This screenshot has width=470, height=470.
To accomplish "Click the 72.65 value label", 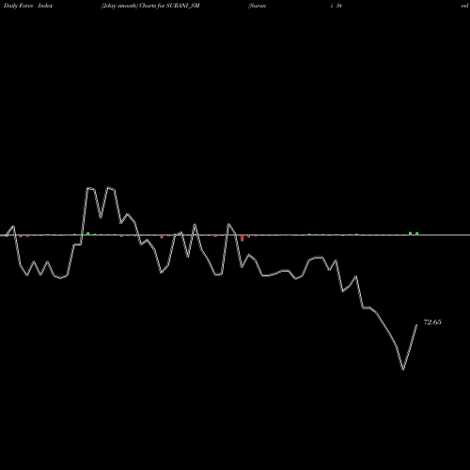I will [x=432, y=322].
